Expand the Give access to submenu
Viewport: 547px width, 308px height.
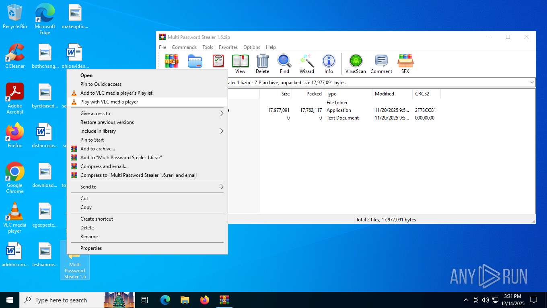click(147, 113)
